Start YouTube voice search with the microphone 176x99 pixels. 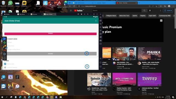(150, 10)
